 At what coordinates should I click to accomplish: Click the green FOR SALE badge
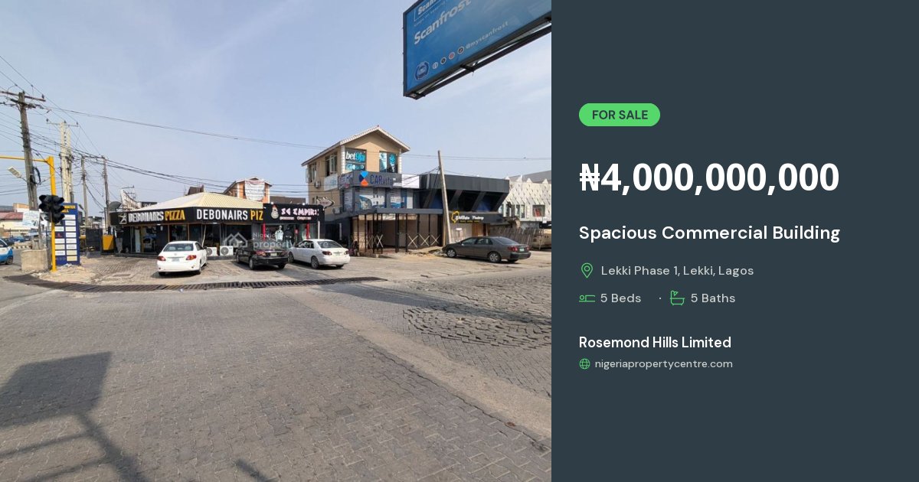pos(620,115)
